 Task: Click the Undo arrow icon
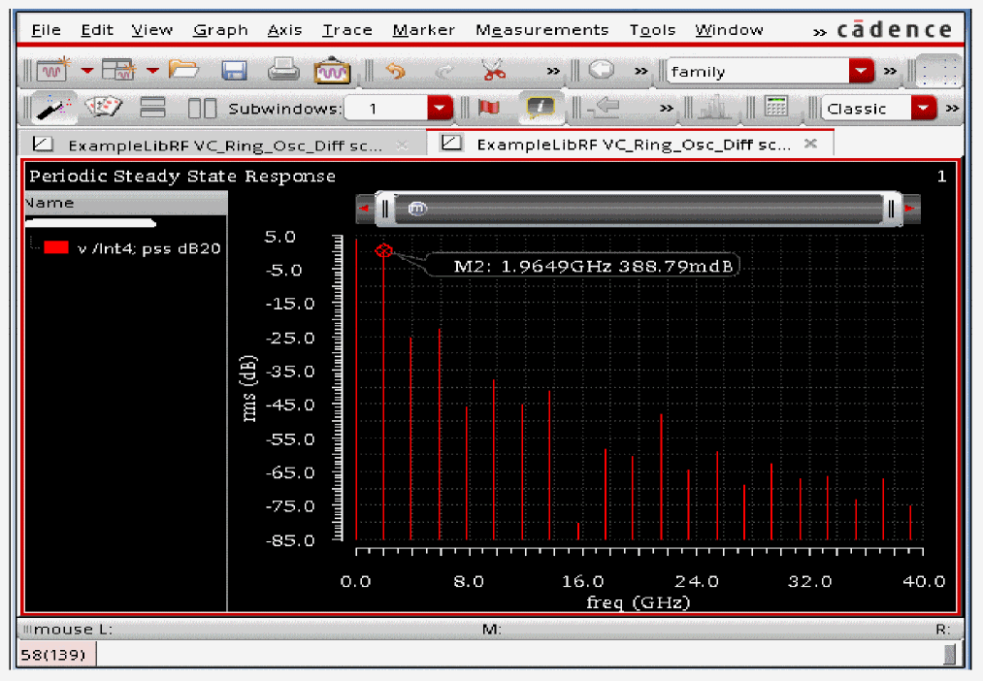[x=395, y=71]
